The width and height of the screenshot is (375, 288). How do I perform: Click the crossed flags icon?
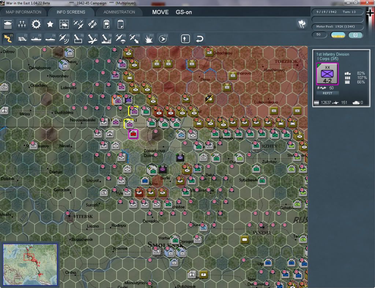pyautogui.click(x=302, y=24)
